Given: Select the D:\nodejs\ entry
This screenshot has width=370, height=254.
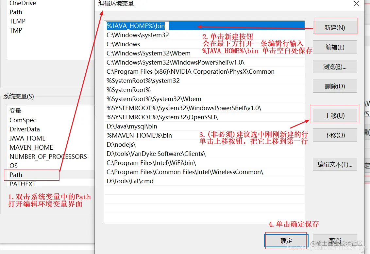Looking at the screenshot, I should coord(205,144).
